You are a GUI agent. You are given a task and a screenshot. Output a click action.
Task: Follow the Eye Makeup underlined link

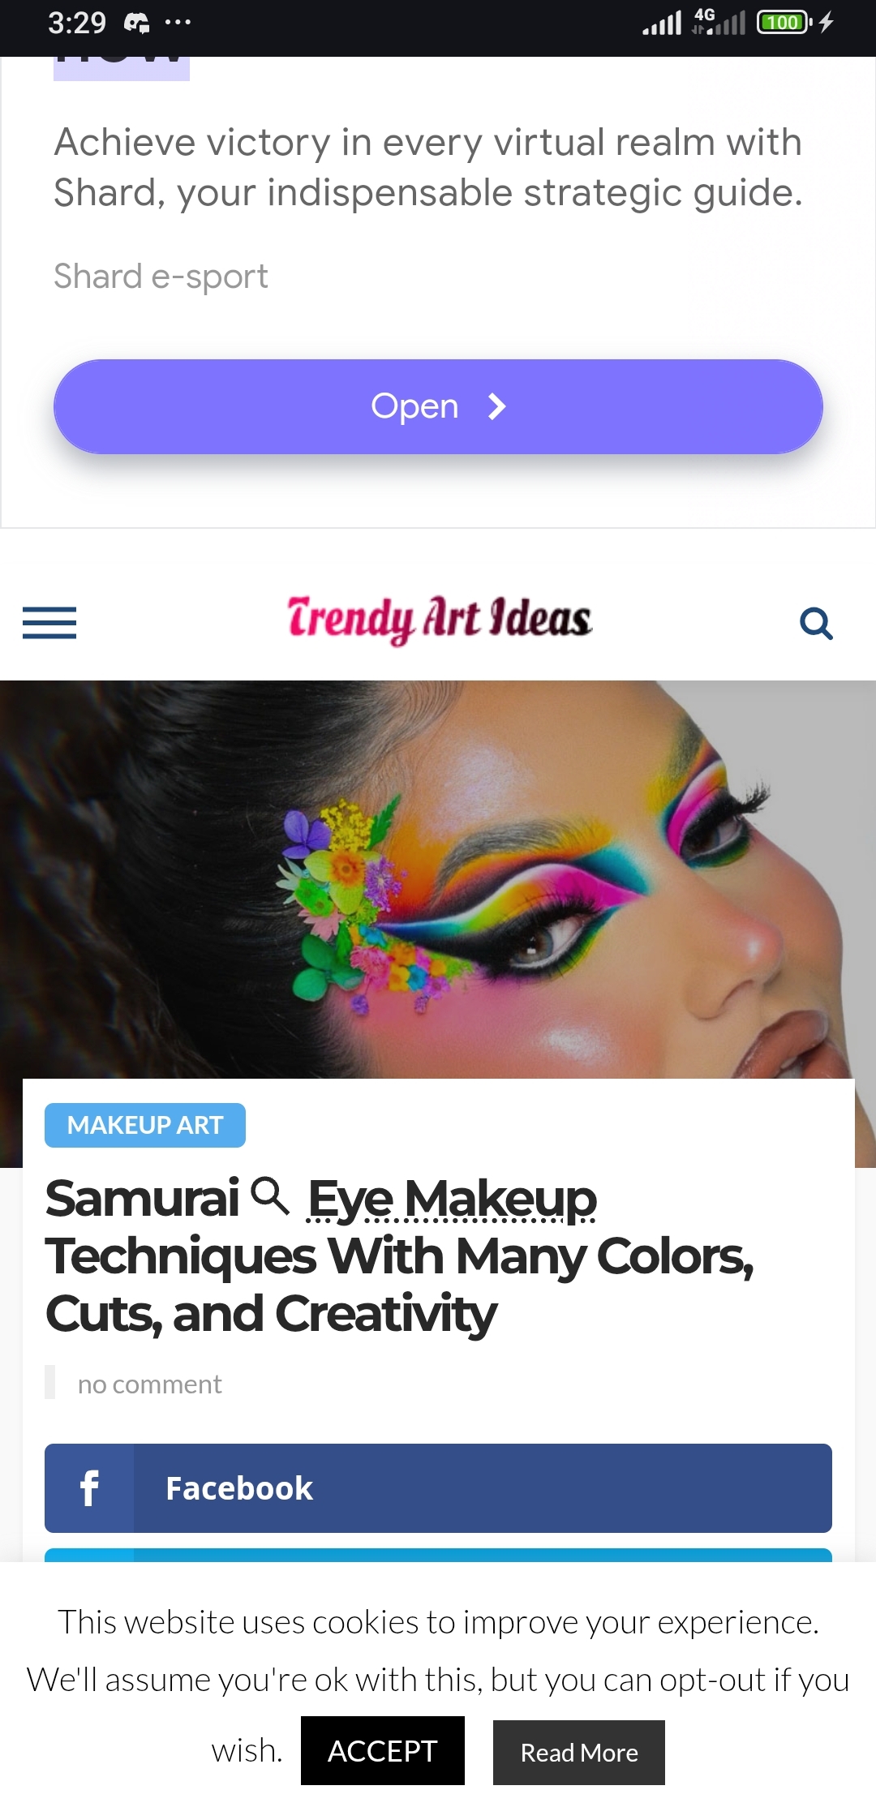(x=452, y=1199)
